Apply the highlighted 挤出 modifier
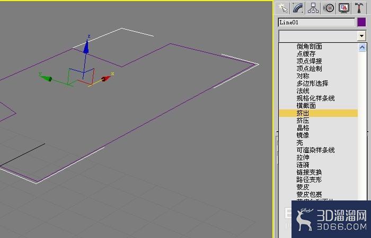 pos(318,113)
